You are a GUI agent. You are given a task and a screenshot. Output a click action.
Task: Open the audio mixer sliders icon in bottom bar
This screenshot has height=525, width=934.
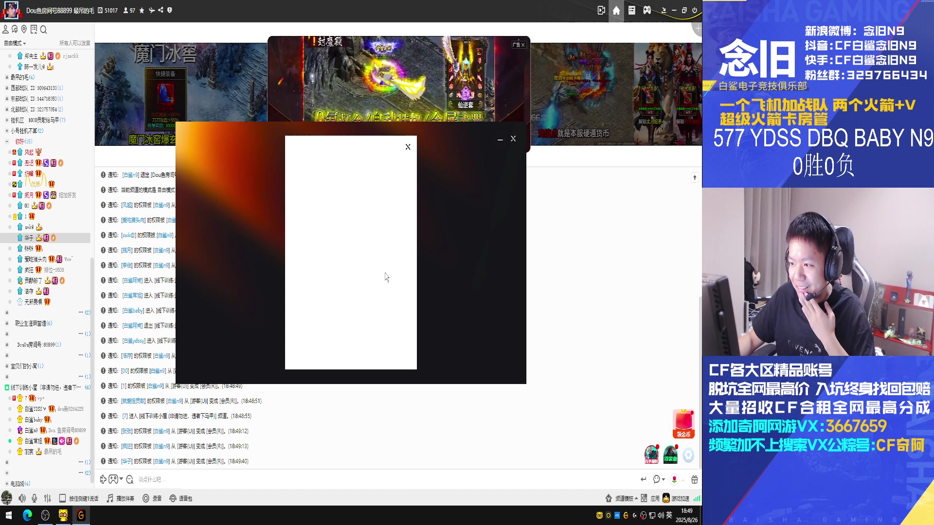tap(47, 499)
